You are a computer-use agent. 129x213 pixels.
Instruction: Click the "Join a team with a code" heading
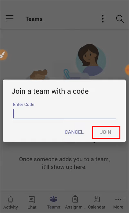pos(50,91)
